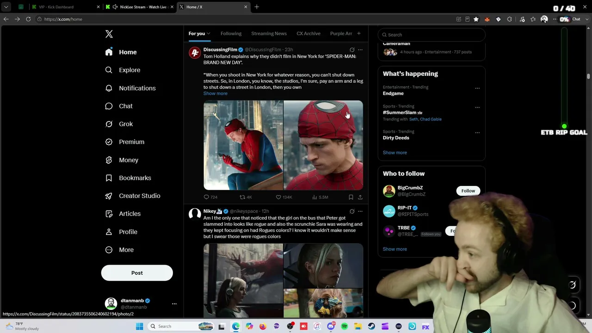Screen dimensions: 592x333
Task: Close the Home / X browser tab
Action: pyautogui.click(x=246, y=7)
